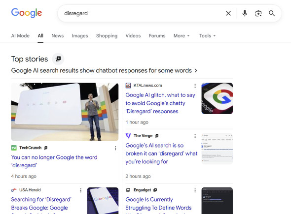Viewport: 291px width, 214px height.
Task: Clear the search box with the X icon
Action: point(228,13)
